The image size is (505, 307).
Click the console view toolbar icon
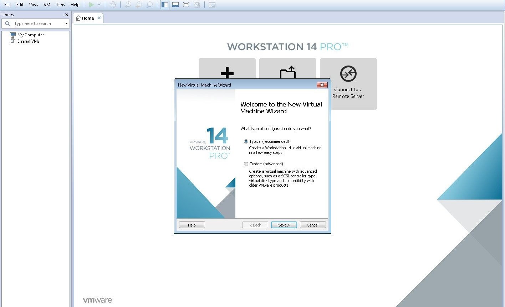[x=212, y=5]
